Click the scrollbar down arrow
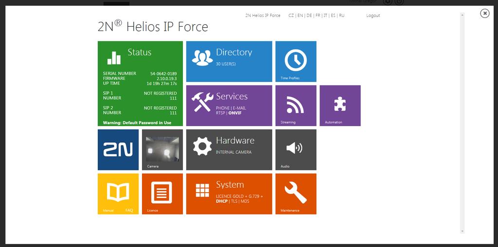 click(x=462, y=231)
